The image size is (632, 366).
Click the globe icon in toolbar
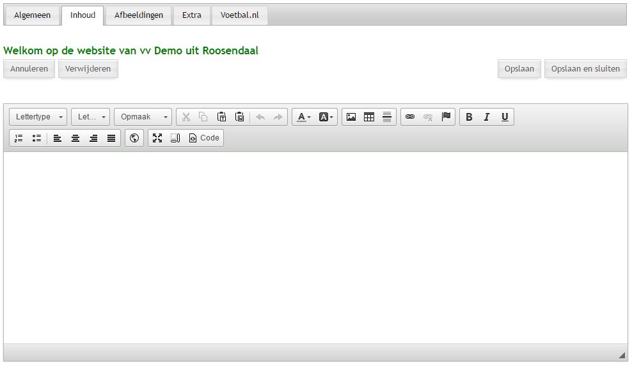134,138
